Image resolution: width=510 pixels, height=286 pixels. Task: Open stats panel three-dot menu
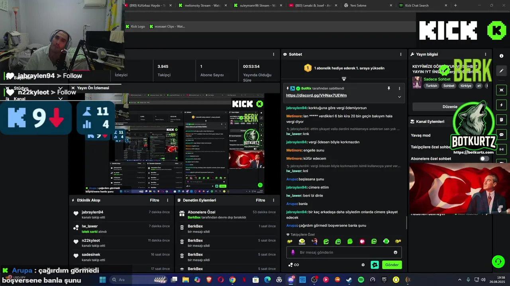coord(273,54)
